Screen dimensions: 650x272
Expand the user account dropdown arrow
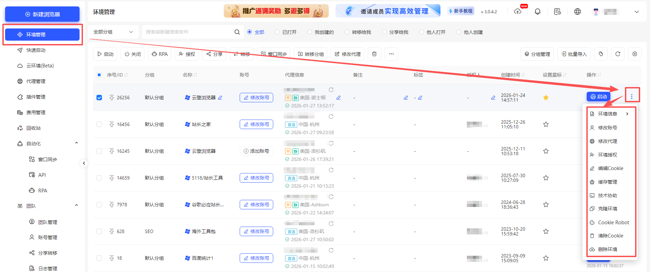637,12
